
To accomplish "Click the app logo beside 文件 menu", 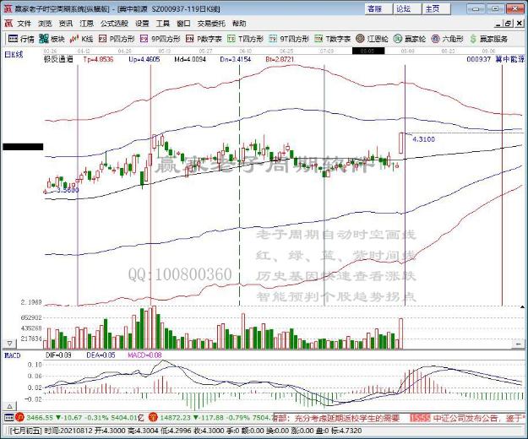I will click(8, 24).
